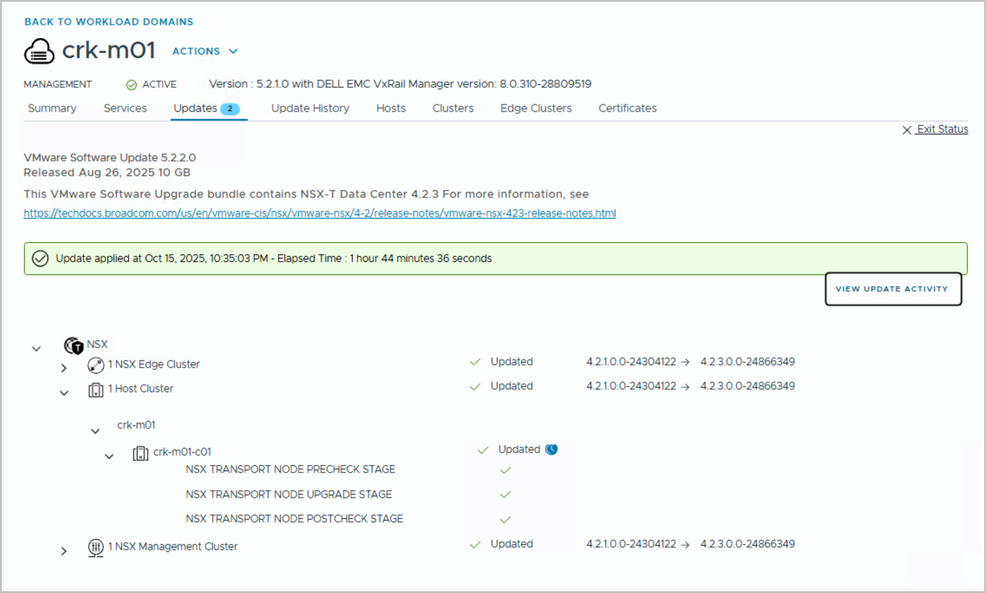Click the NSX globe icon
986x593 pixels.
(73, 345)
